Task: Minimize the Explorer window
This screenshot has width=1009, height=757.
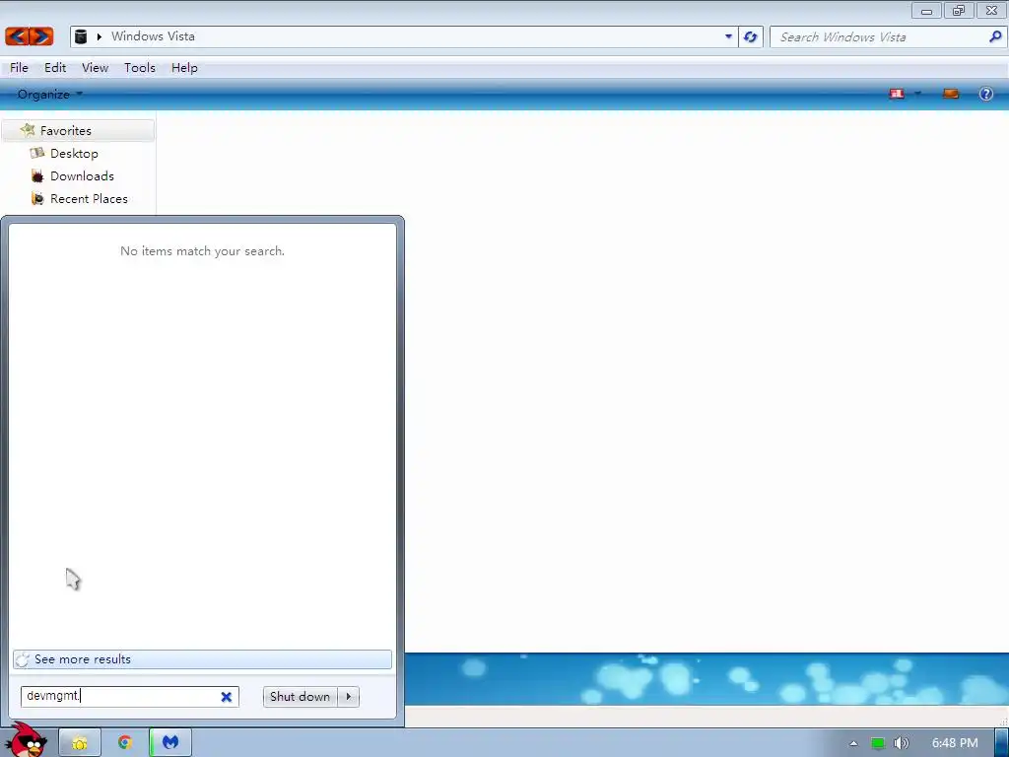Action: 926,11
